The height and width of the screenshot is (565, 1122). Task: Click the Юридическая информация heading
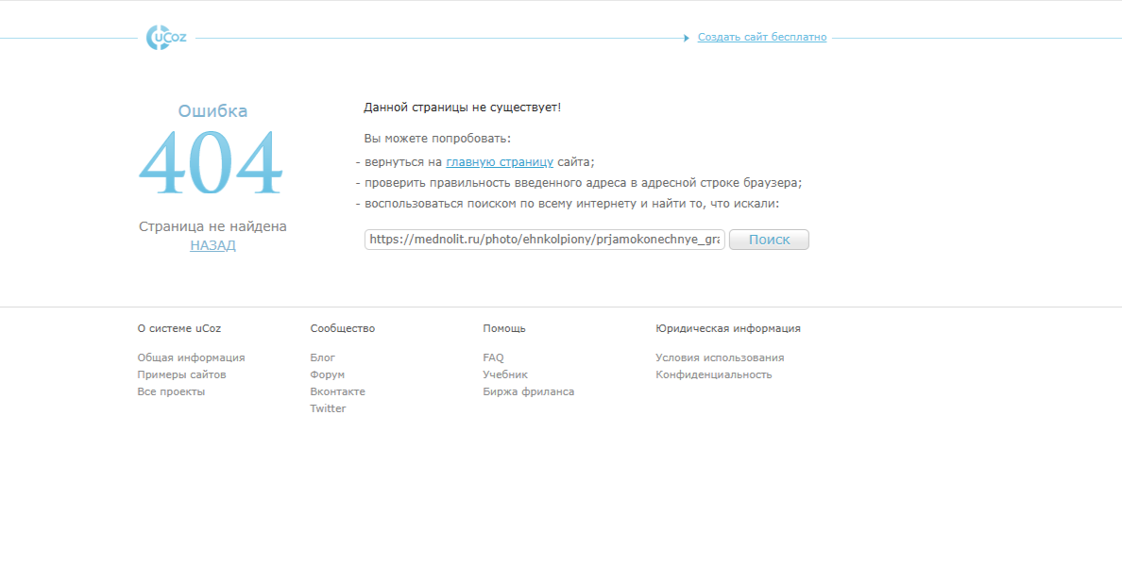(x=728, y=328)
